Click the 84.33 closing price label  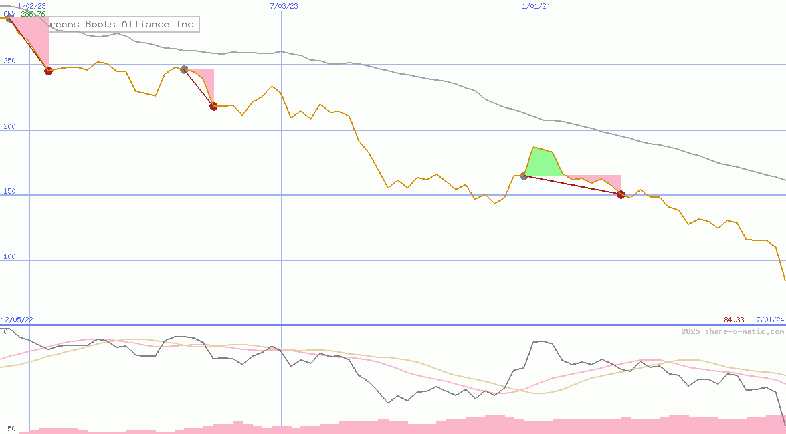click(732, 319)
